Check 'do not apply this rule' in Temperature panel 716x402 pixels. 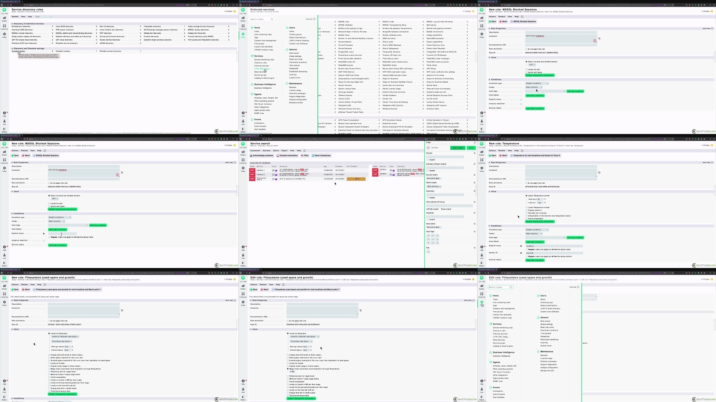527,183
